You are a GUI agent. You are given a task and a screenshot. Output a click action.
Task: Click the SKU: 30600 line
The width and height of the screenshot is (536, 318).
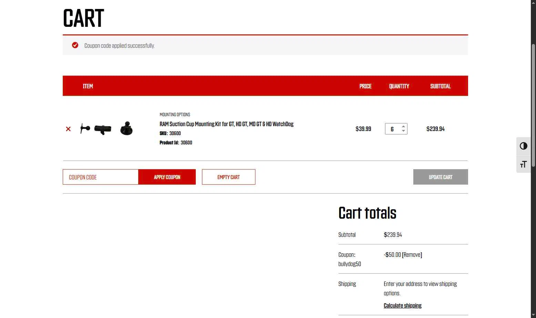pyautogui.click(x=170, y=133)
